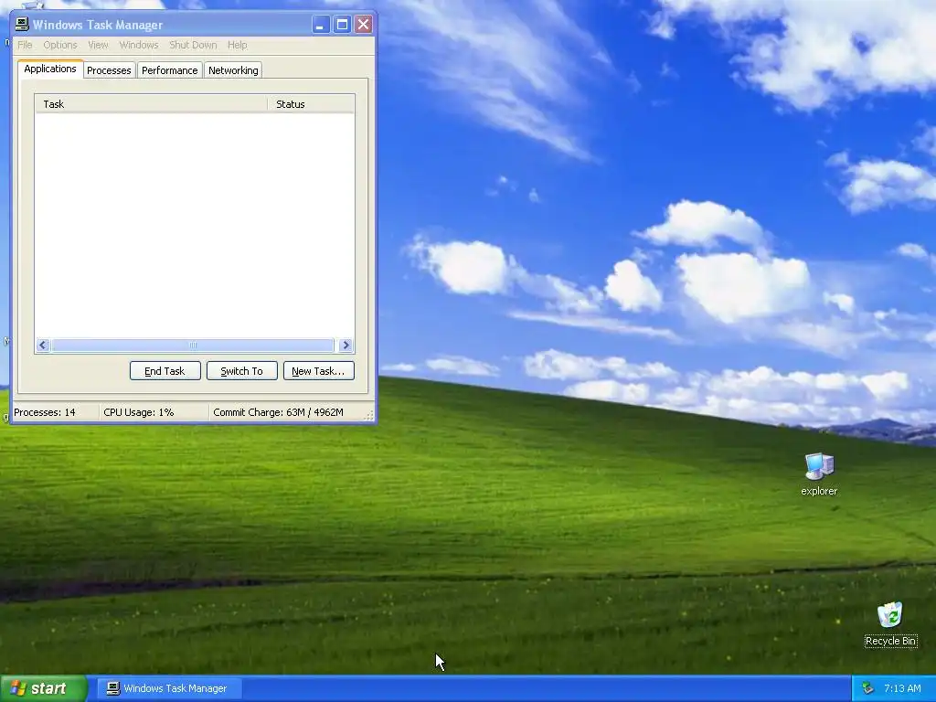
Task: Sort by the Status column header
Action: [x=311, y=104]
